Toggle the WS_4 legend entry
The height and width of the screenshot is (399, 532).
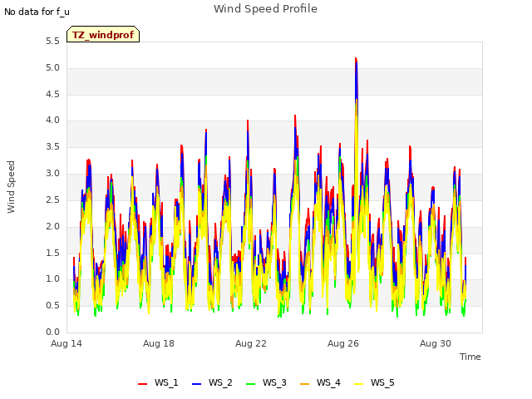tap(320, 382)
